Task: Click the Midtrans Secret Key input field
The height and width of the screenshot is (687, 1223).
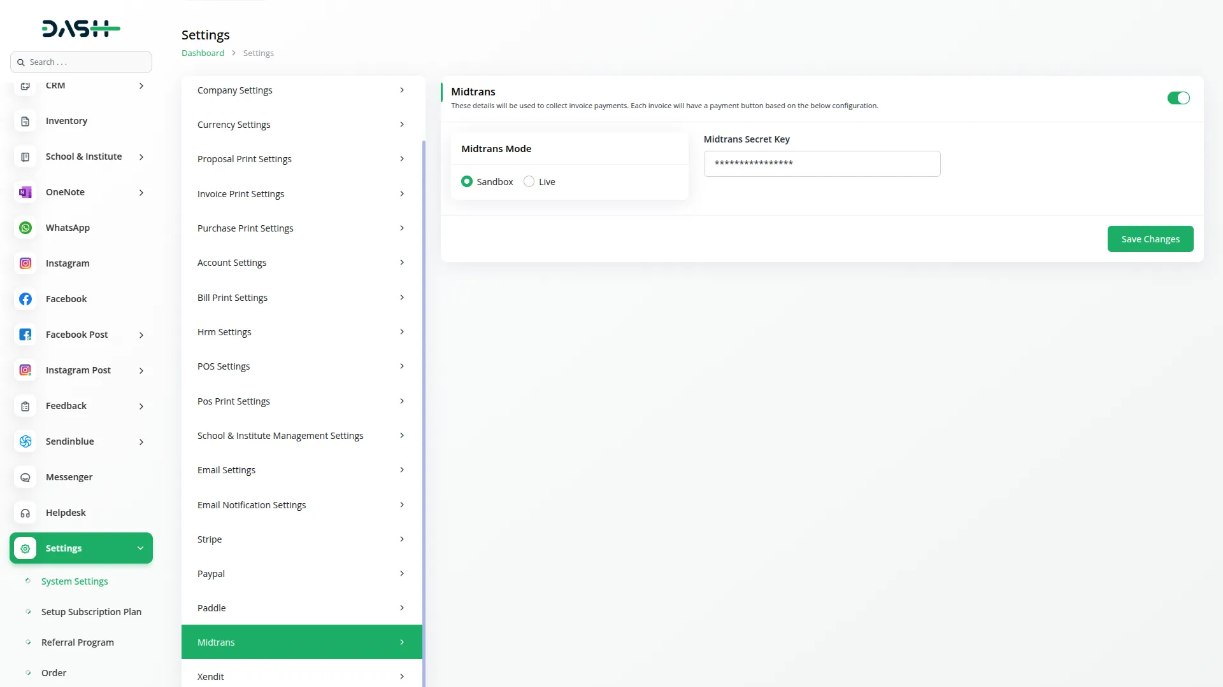Action: point(822,163)
